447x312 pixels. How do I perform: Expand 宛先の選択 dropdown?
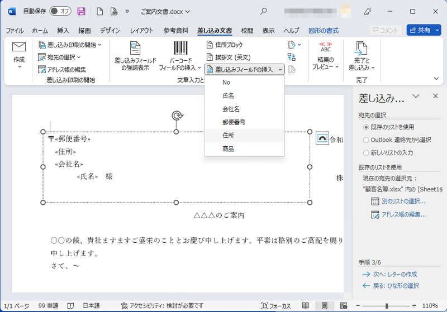click(60, 57)
